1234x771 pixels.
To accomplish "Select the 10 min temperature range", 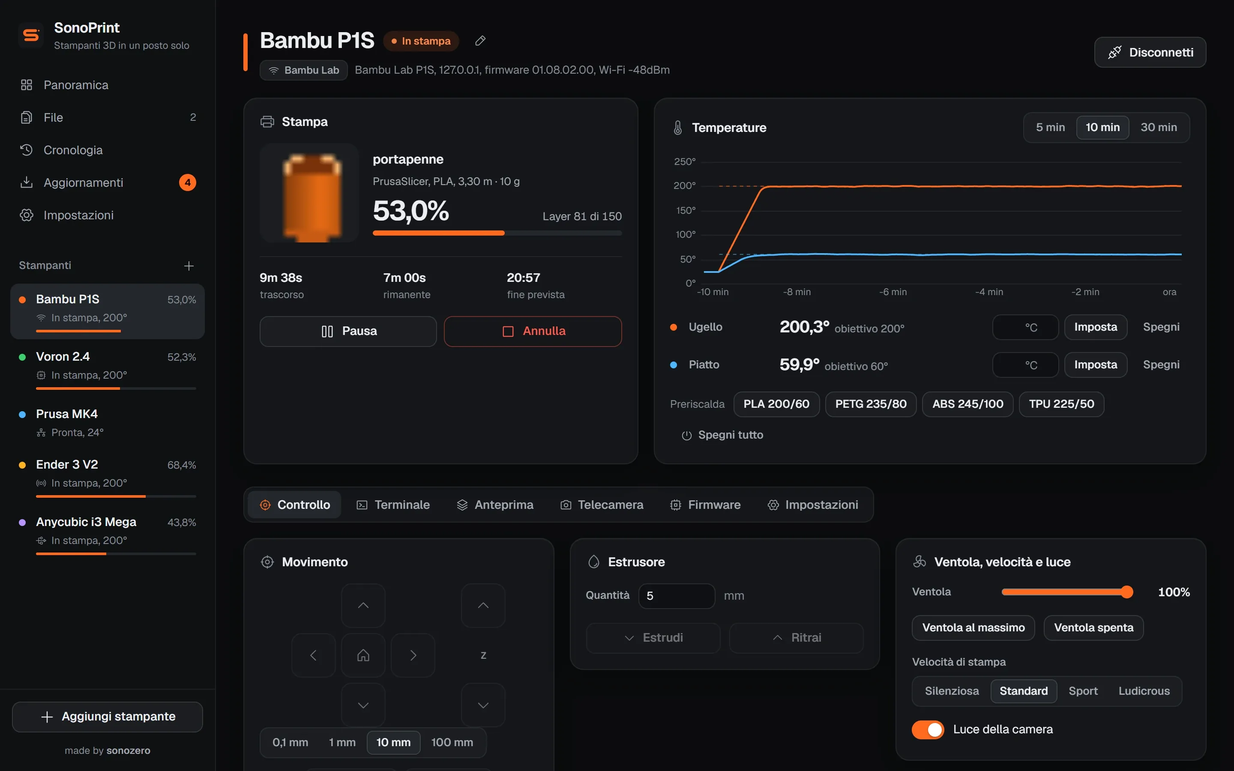I will pyautogui.click(x=1102, y=128).
